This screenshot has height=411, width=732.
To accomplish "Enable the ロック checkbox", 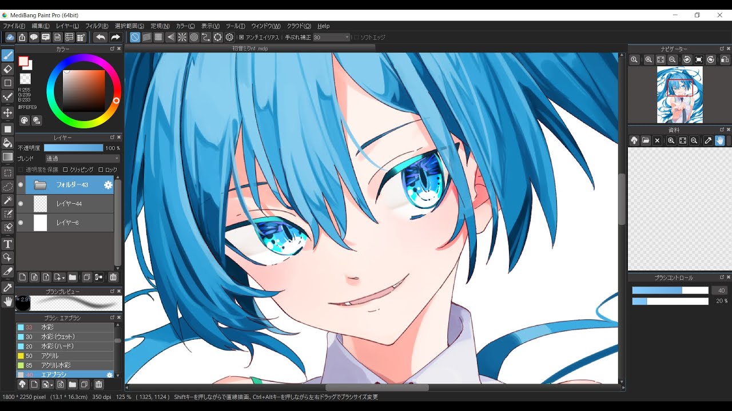I will point(101,170).
